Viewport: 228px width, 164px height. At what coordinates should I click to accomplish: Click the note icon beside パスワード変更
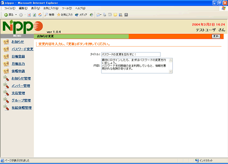(x=6, y=49)
